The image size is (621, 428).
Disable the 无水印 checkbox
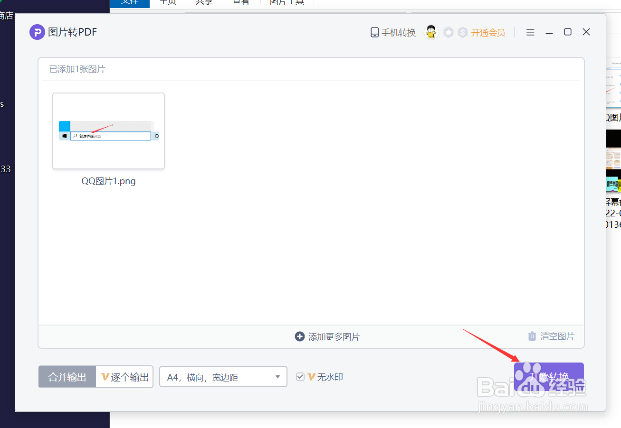pos(300,376)
